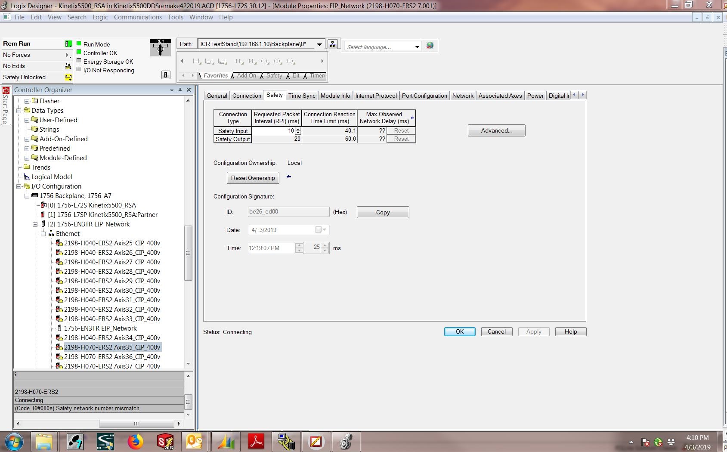Expand the Add-On-Defined folder
727x452 pixels.
27,139
